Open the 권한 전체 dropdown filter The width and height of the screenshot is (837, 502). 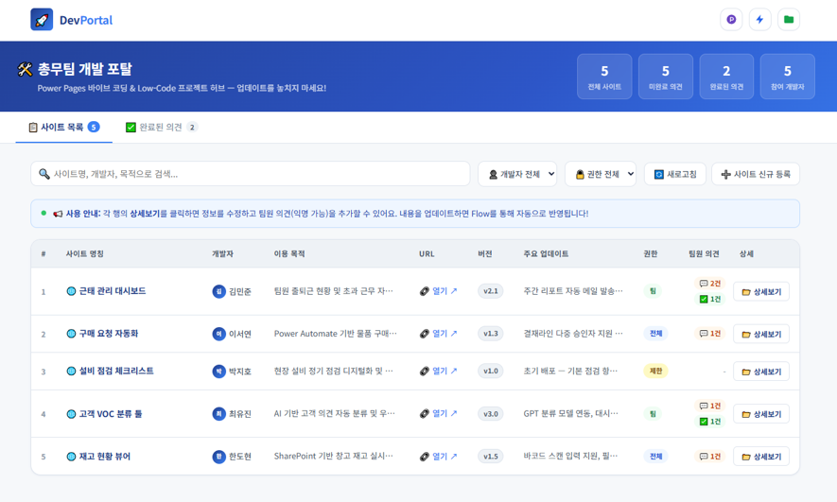[601, 174]
